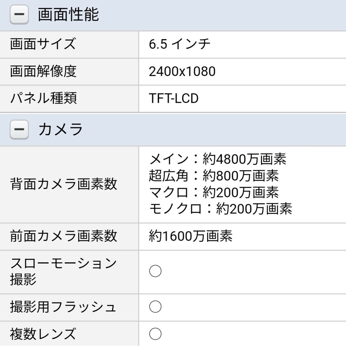Collapse the カメラ section with minus icon
Image resolution: width=346 pixels, height=346 pixels.
pos(19,129)
